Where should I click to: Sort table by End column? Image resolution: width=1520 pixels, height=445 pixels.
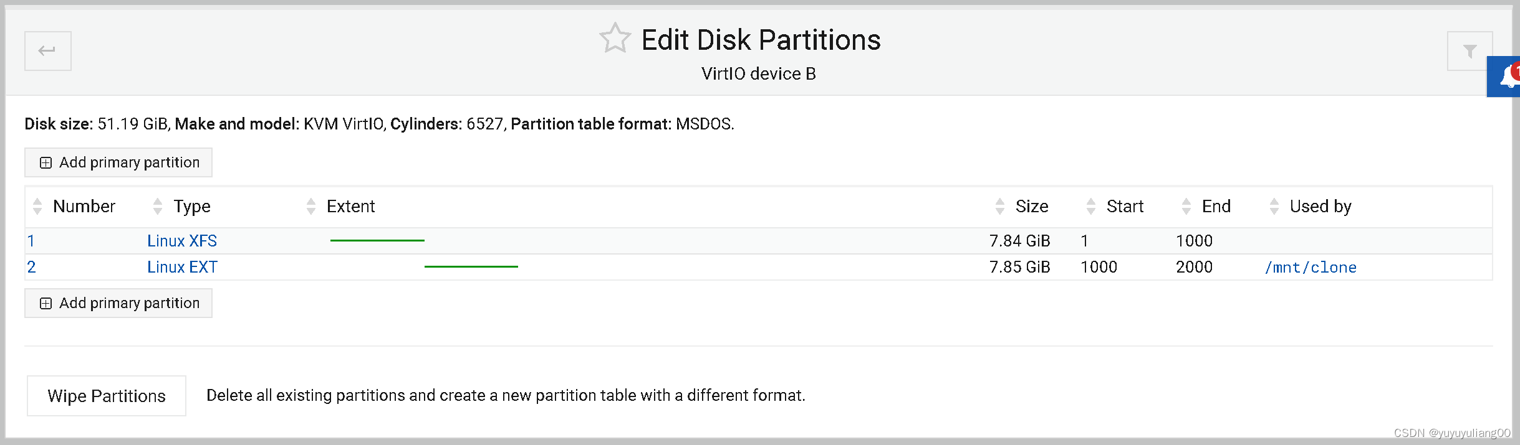(1216, 207)
